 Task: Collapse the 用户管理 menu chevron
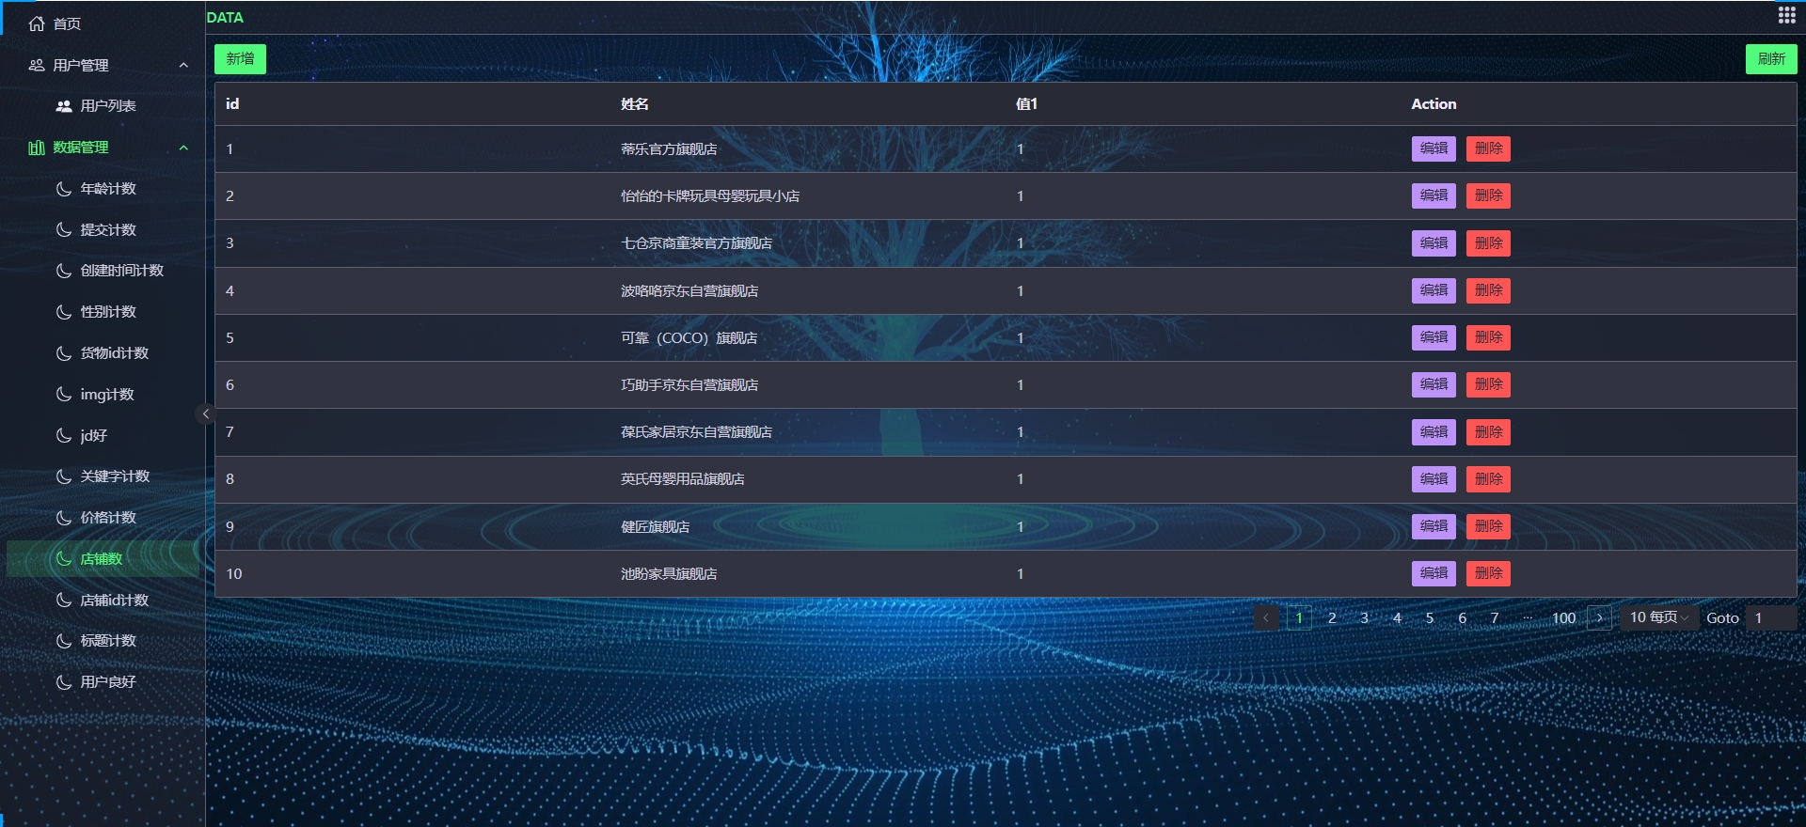(183, 65)
